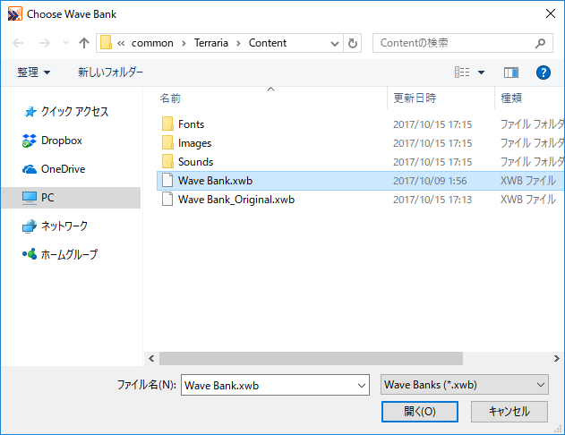
Task: Select the Images folder name
Action: point(194,143)
